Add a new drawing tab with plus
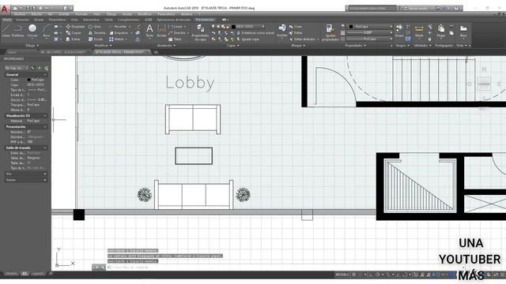 coord(157,52)
